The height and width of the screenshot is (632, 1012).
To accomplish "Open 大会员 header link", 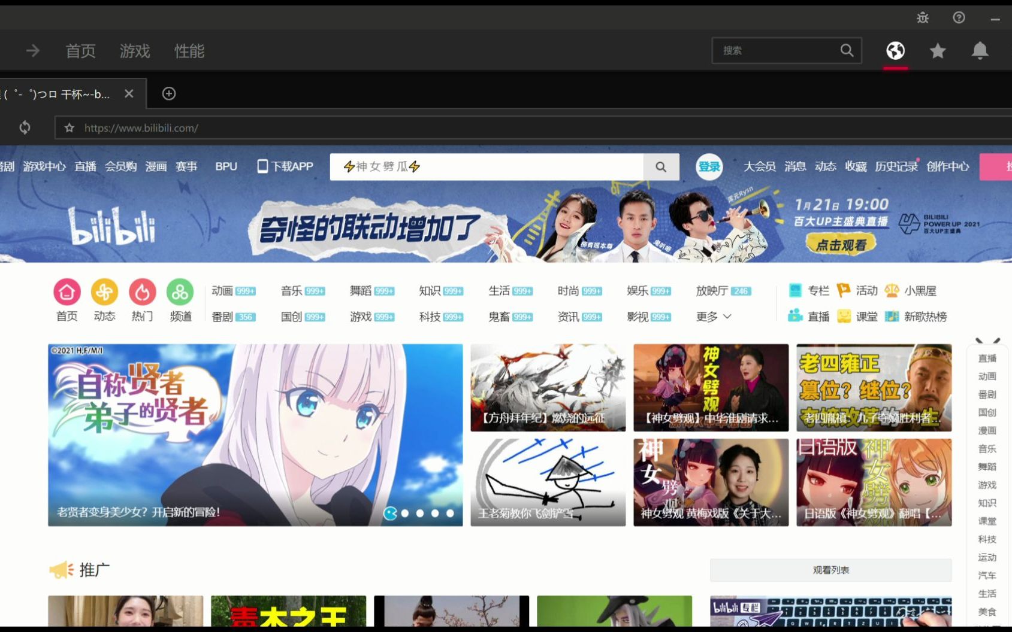I will (760, 166).
